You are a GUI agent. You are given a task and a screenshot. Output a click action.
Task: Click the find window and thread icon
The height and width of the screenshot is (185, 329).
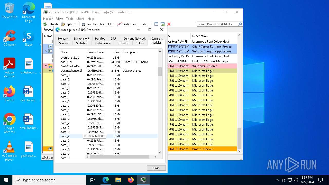(x=162, y=24)
